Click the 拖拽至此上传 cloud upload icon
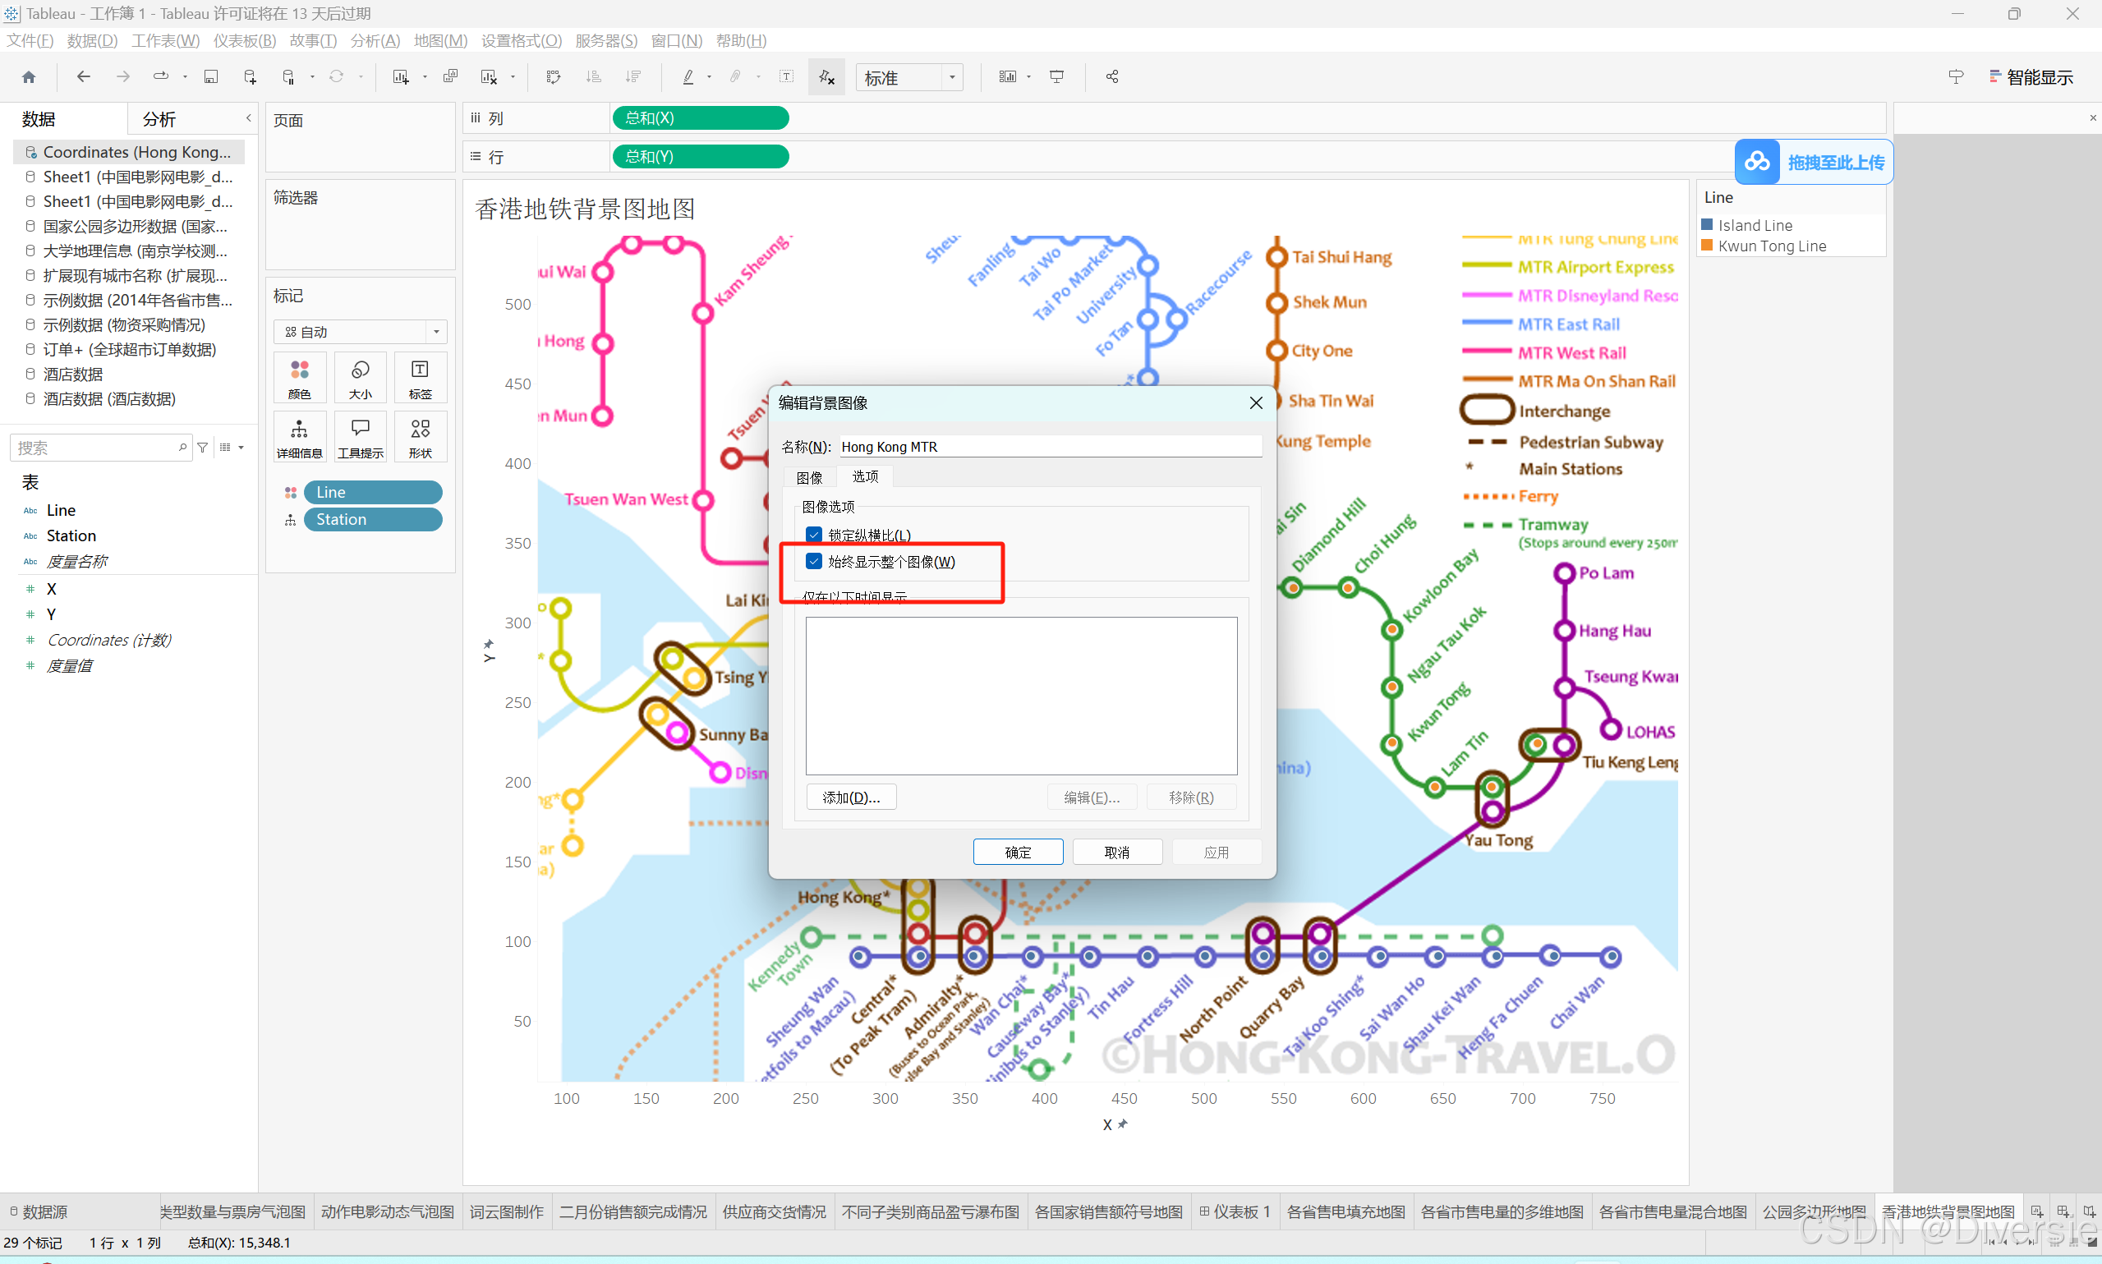The image size is (2102, 1264). (x=1757, y=162)
